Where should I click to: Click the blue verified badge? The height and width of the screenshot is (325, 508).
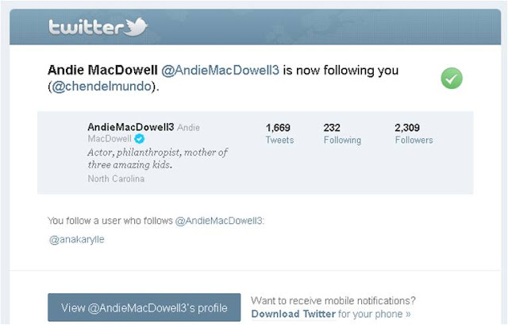[140, 139]
